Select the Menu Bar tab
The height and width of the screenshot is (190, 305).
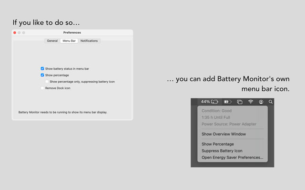[69, 41]
